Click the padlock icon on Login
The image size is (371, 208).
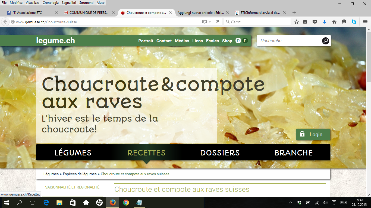(302, 134)
